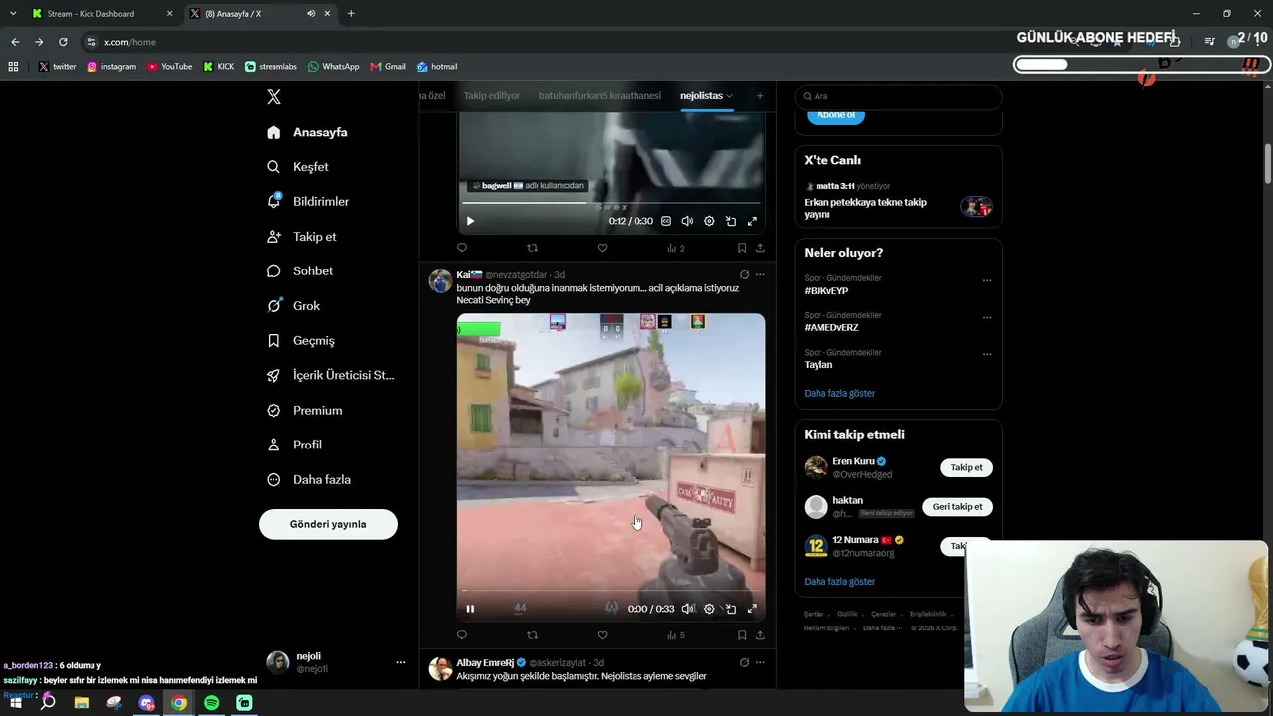Pause the 0:33 video
Screen dimensions: 1273x716
click(470, 609)
